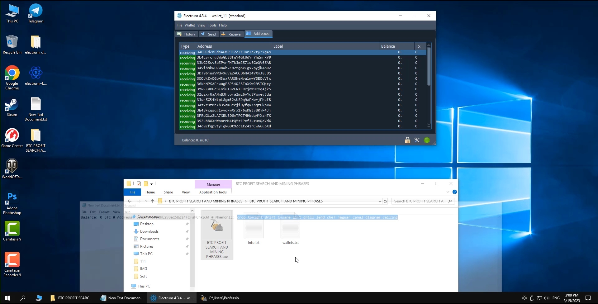Expand address bar history dropdown
The width and height of the screenshot is (598, 304).
pyautogui.click(x=380, y=201)
